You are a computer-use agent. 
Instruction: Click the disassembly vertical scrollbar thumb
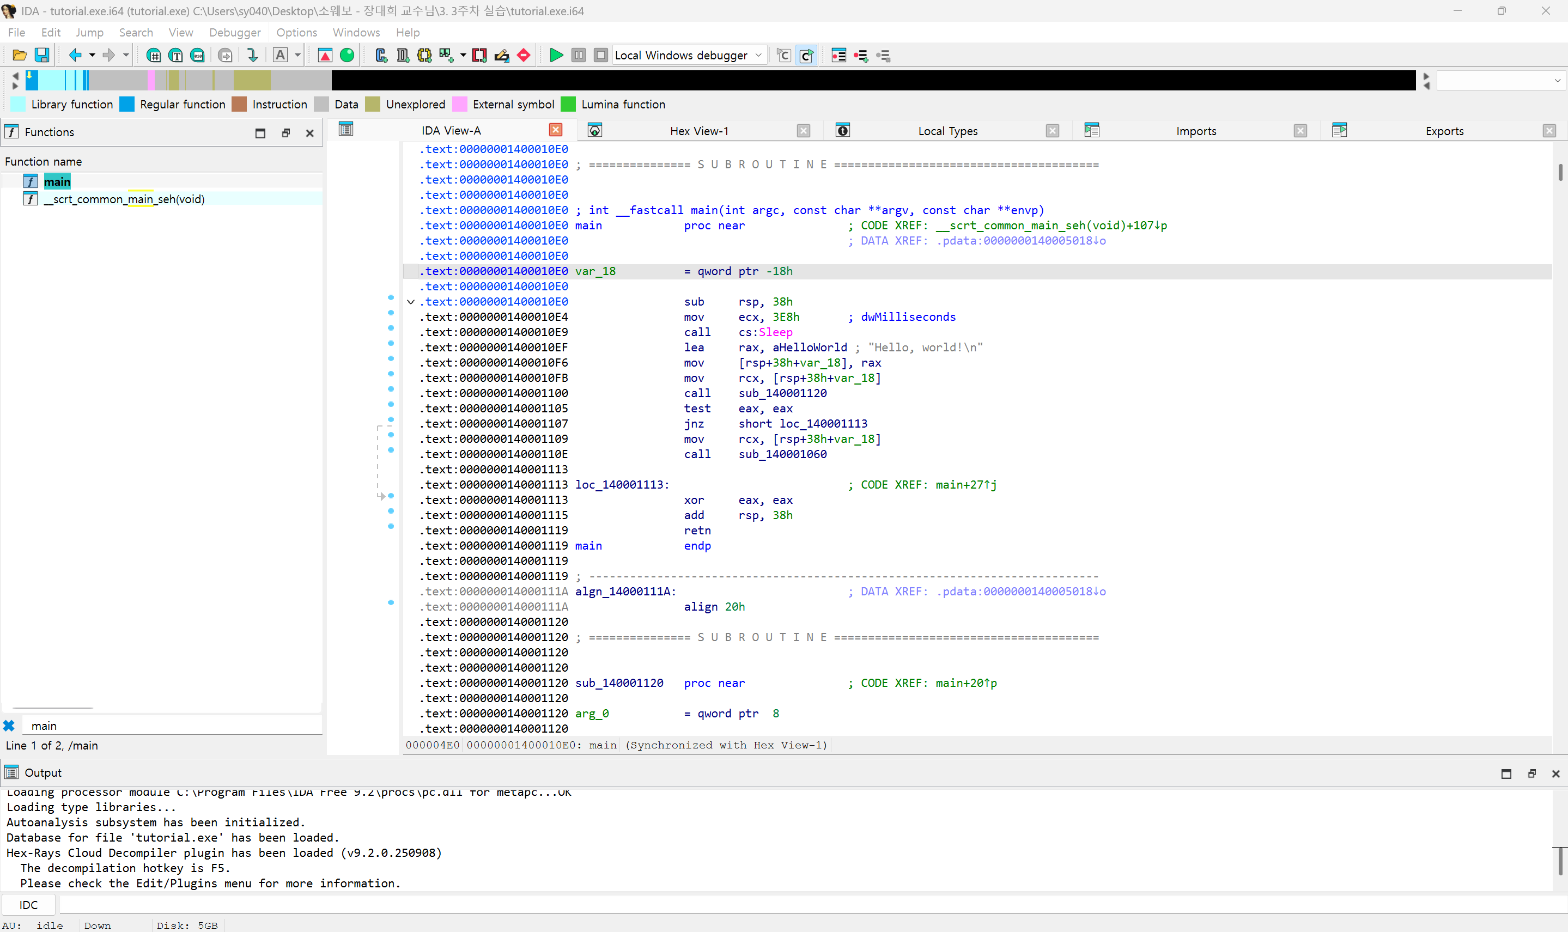(1560, 172)
